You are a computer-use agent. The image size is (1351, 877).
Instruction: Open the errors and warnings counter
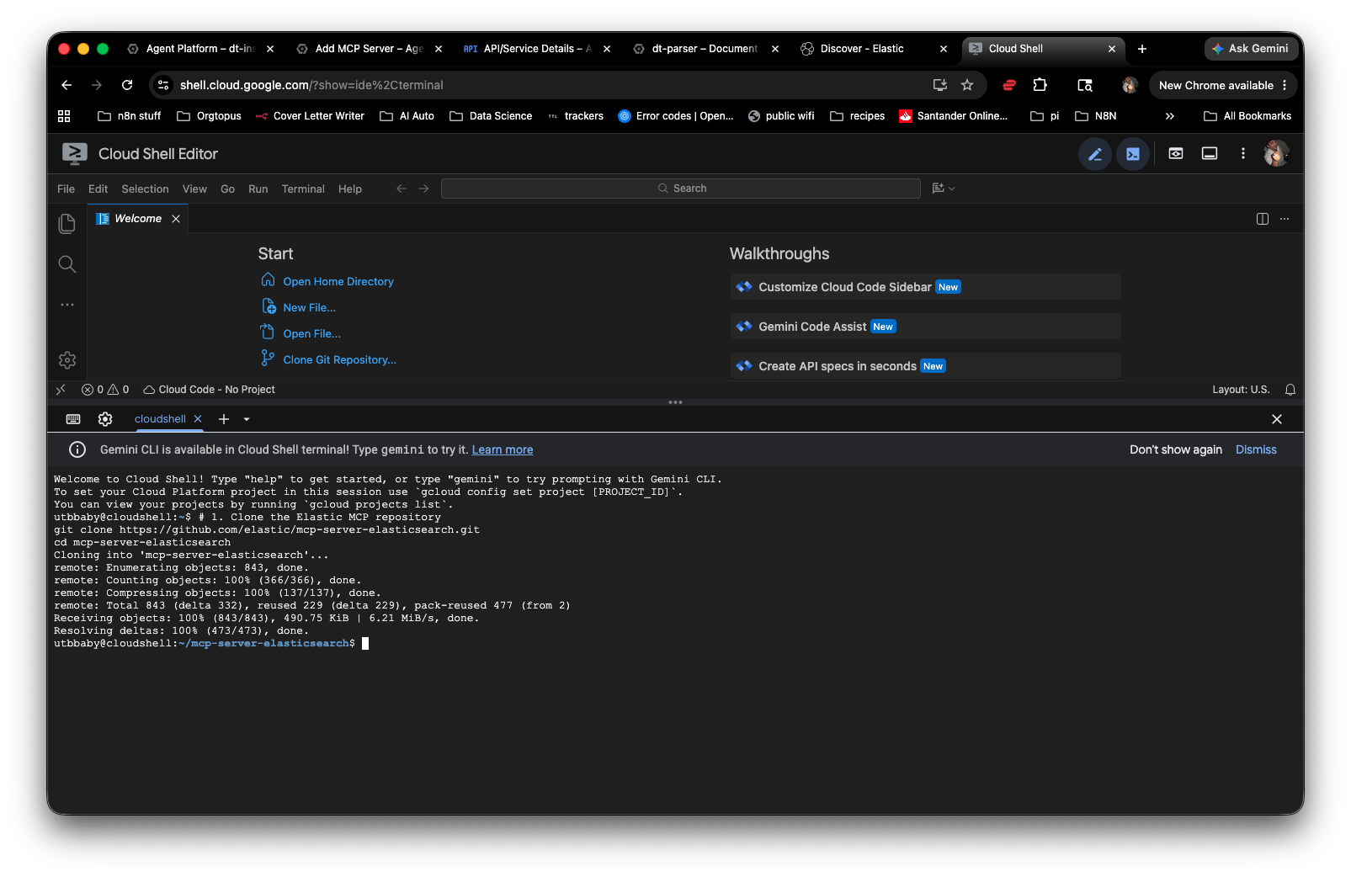(105, 390)
